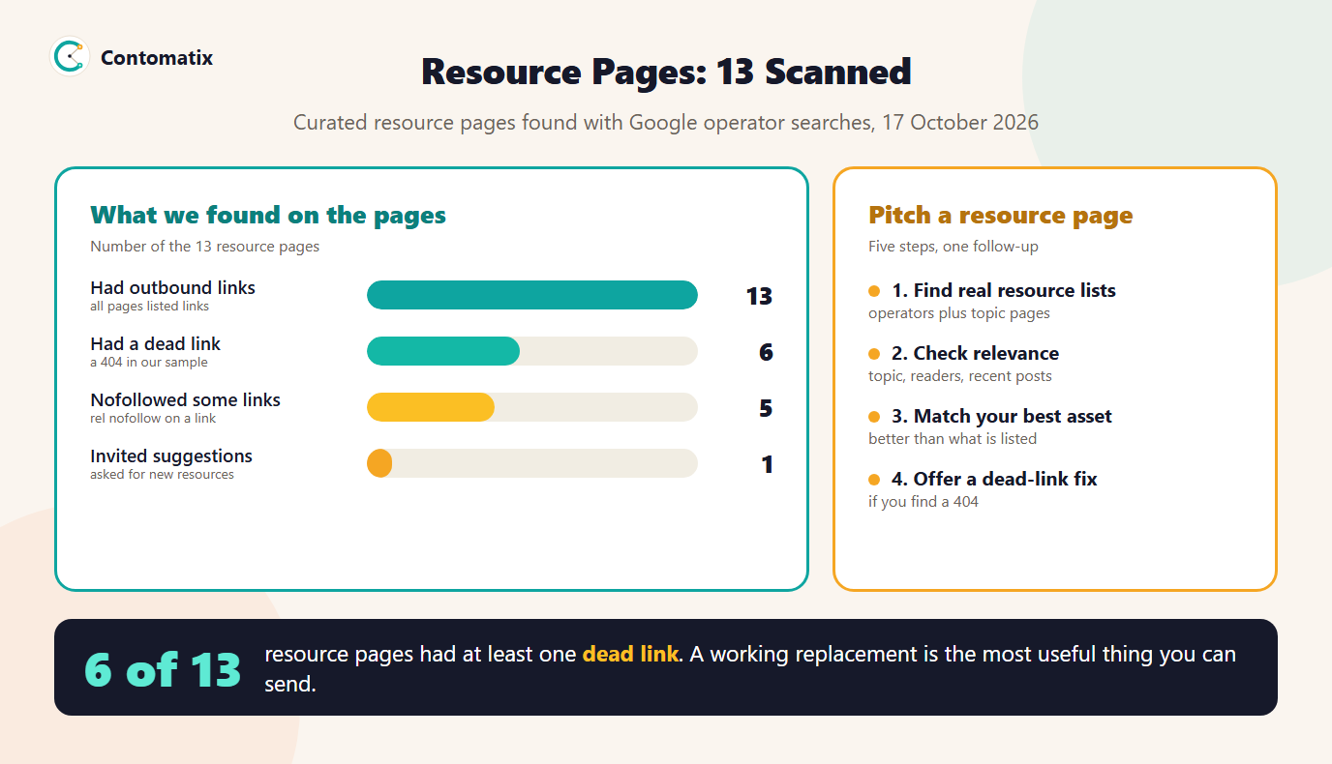Click the 'Invited suggestions' label
Image resolution: width=1332 pixels, height=764 pixels.
[171, 456]
